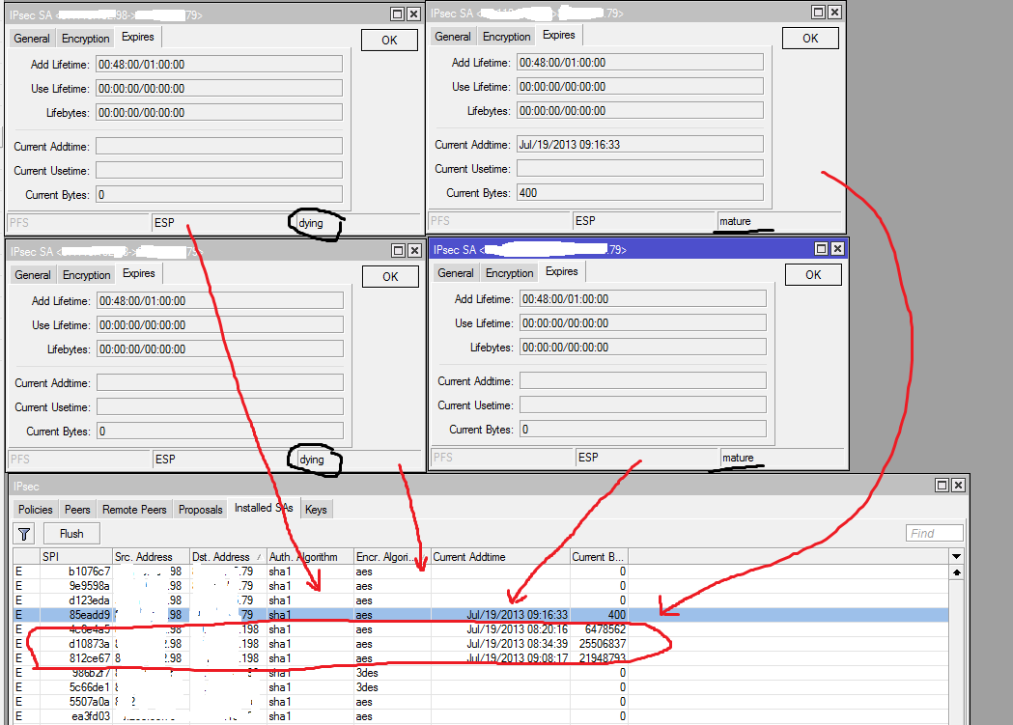
Task: Close the main IPsec window
Action: pyautogui.click(x=958, y=485)
